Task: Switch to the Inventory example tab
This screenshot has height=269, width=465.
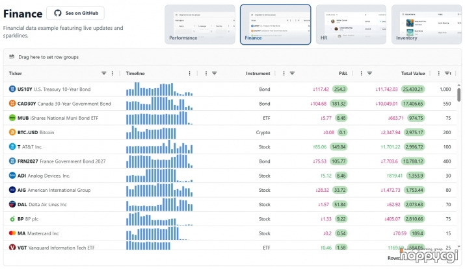Action: click(427, 25)
